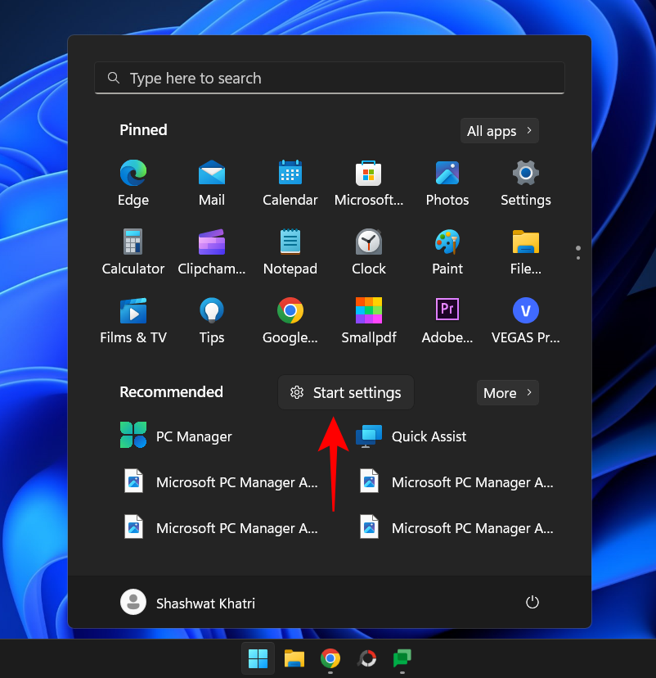The image size is (656, 678).
Task: Open the Microsoft Store
Action: coord(368,182)
